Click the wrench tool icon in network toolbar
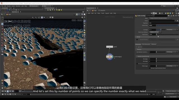 [152, 13]
